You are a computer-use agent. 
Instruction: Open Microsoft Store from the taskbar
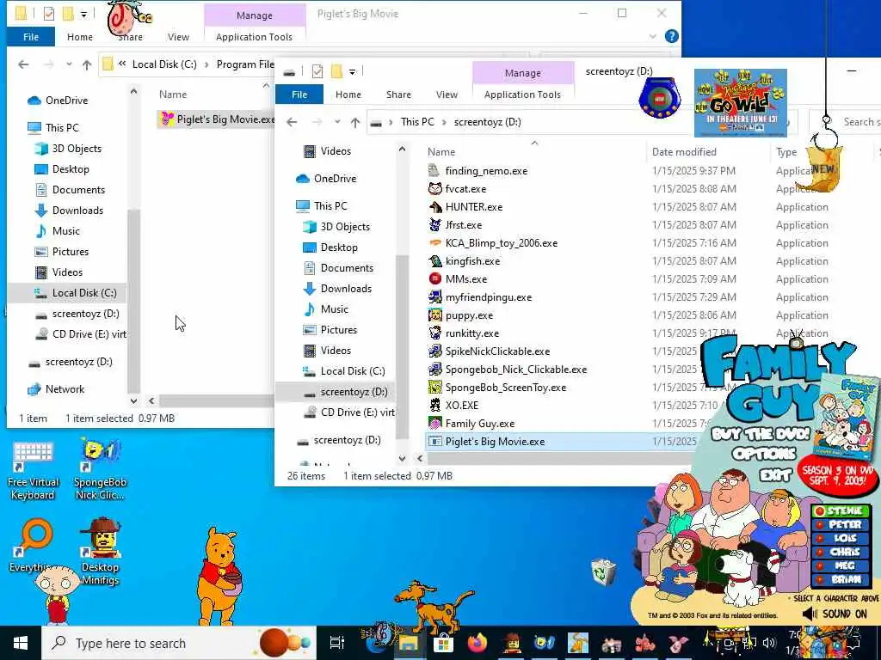pyautogui.click(x=443, y=643)
